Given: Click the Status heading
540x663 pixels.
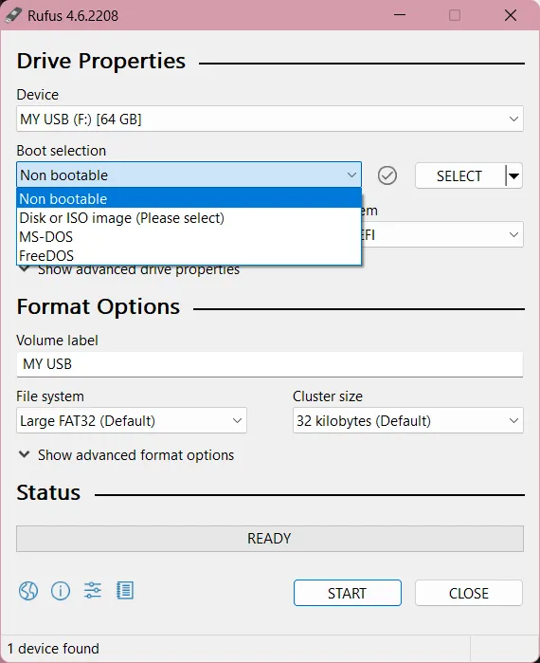Looking at the screenshot, I should tap(48, 492).
